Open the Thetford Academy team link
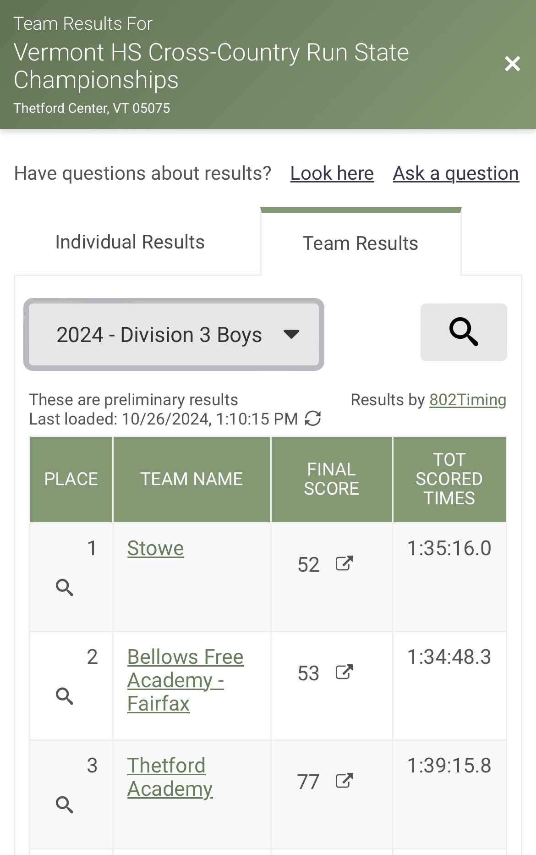 [x=170, y=777]
